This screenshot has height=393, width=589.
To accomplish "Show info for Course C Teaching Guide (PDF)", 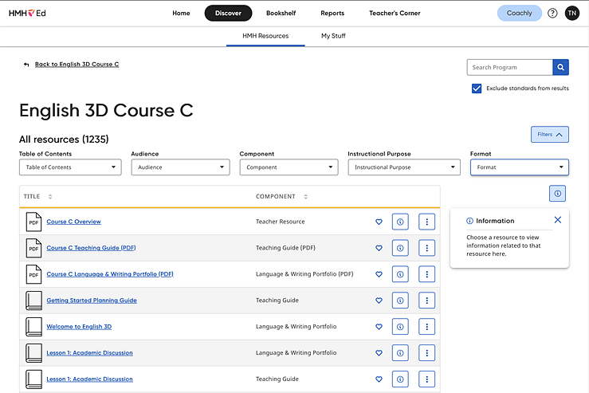I will tap(400, 248).
